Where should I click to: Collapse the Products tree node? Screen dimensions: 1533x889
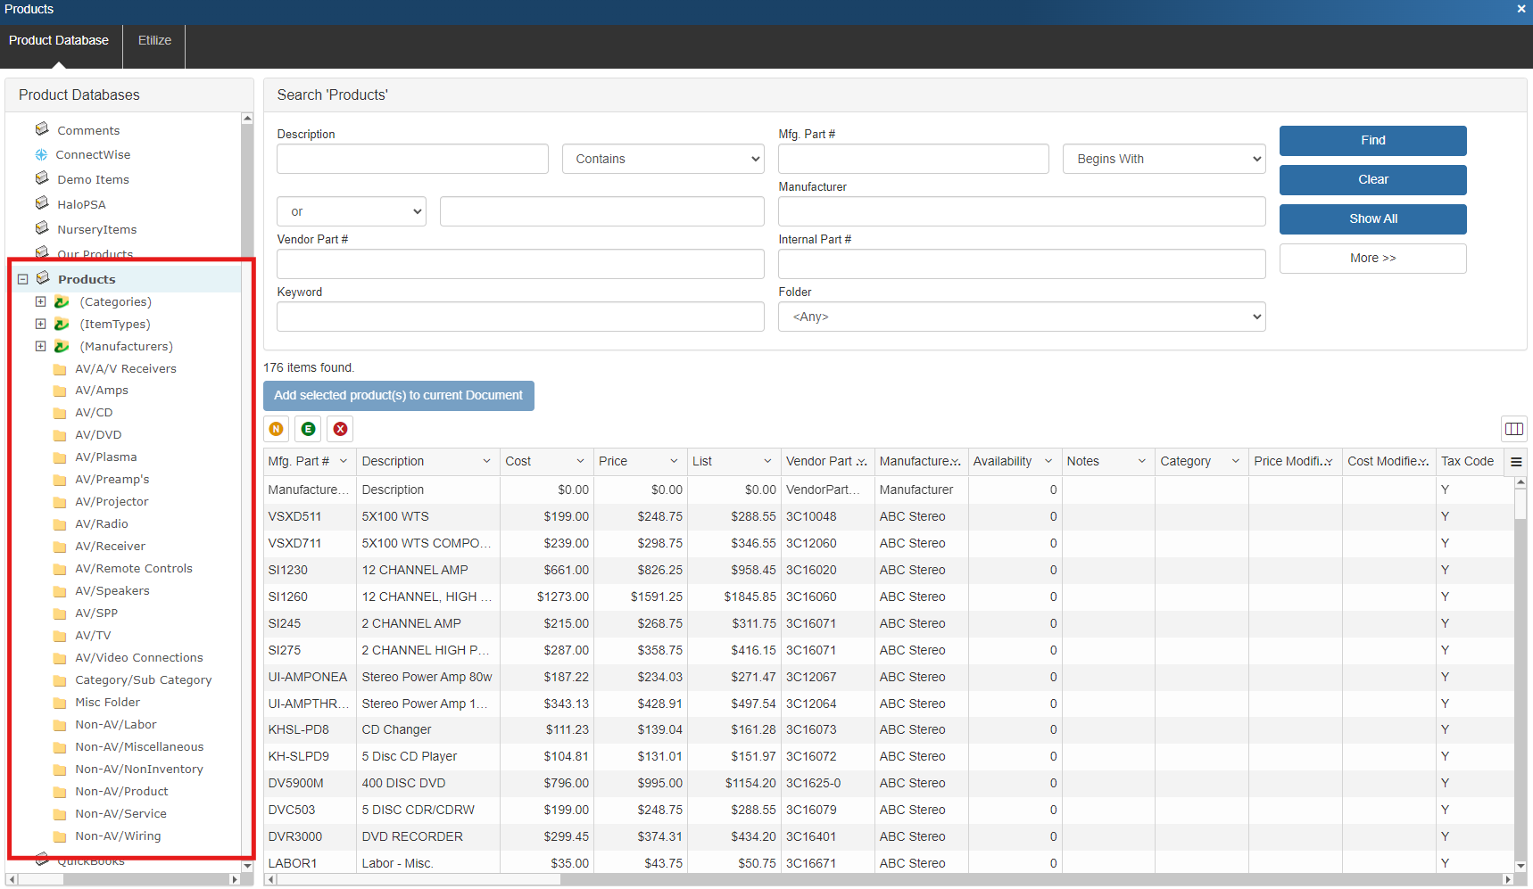23,279
